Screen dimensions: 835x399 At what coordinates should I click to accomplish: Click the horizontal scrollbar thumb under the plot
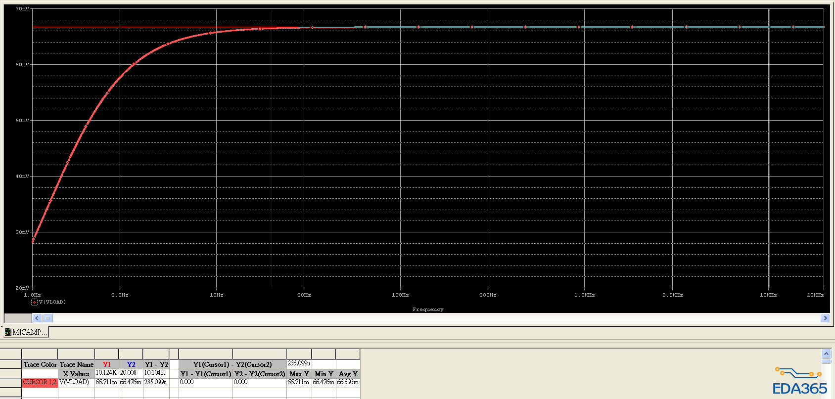pyautogui.click(x=47, y=318)
